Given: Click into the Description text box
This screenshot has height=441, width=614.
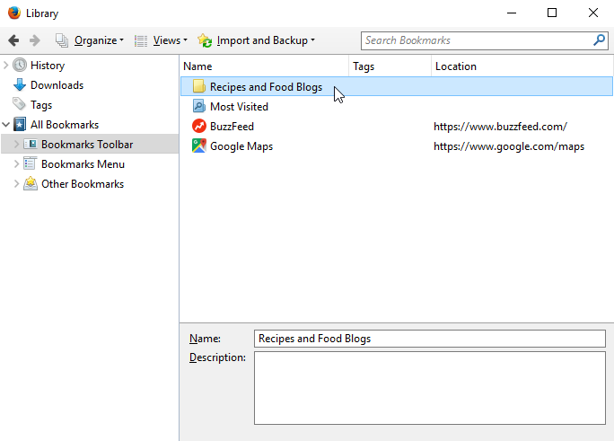Looking at the screenshot, I should coord(429,386).
